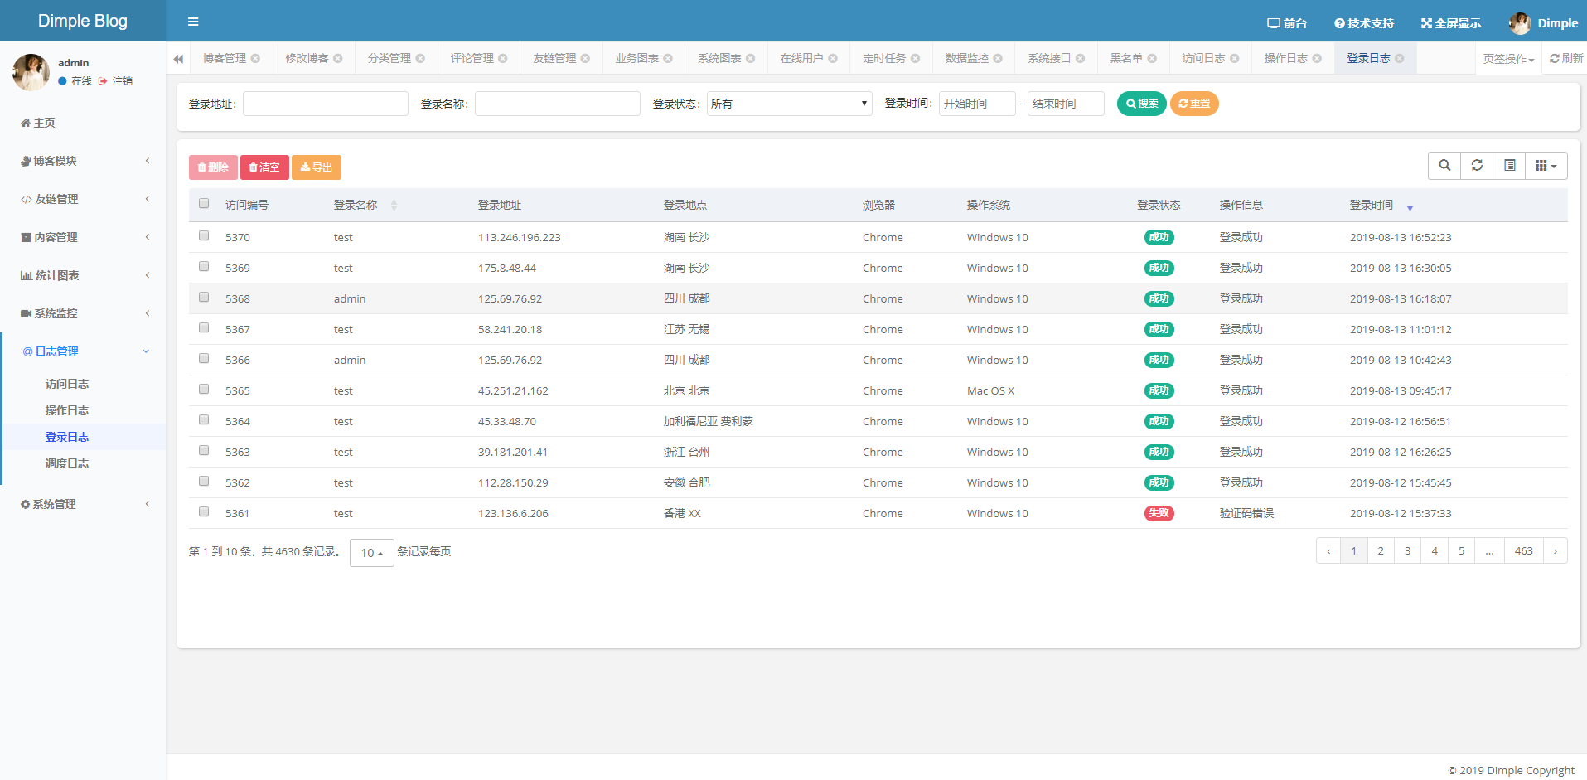
Task: Click the 注销 logout link
Action: click(x=116, y=81)
